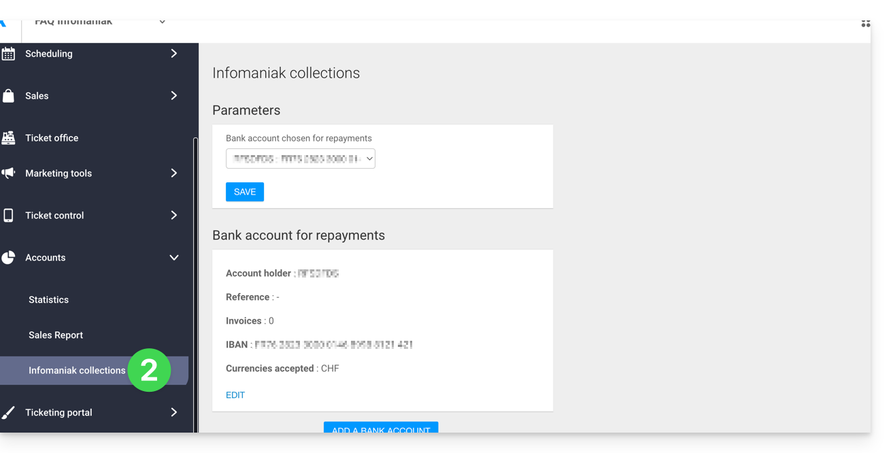Go to the Sales Report page
Viewport: 891px width, 453px height.
(56, 335)
